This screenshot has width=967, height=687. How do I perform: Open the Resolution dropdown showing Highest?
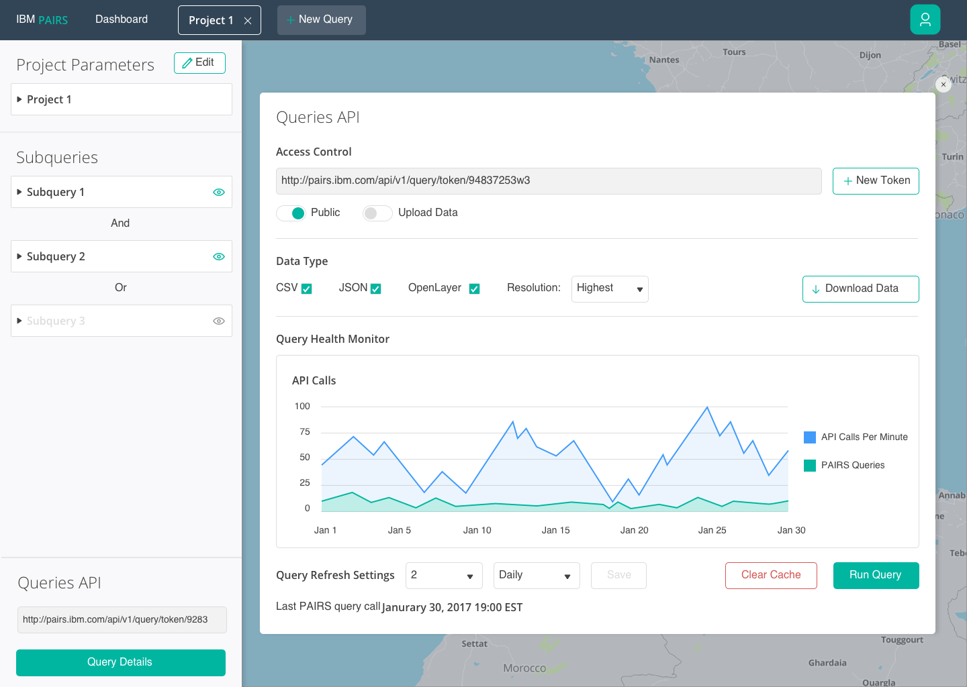click(609, 288)
